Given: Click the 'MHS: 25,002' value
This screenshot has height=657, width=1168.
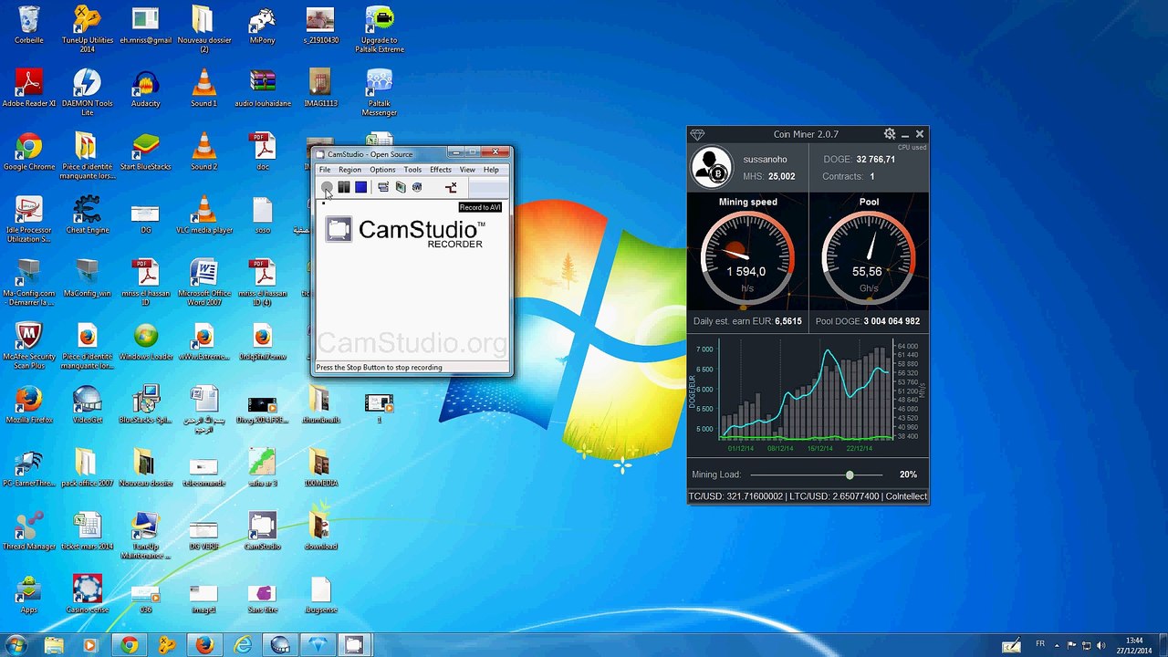Looking at the screenshot, I should coord(769,176).
